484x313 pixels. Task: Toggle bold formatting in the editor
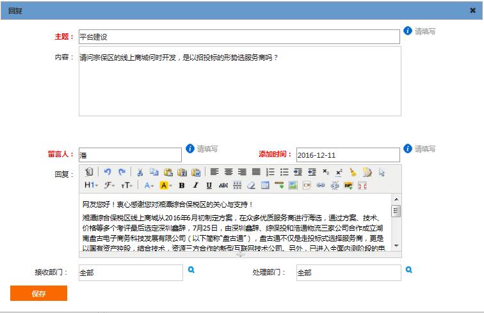pos(181,185)
